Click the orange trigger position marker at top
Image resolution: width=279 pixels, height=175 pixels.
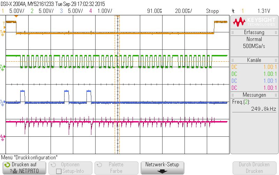(x=16, y=16)
